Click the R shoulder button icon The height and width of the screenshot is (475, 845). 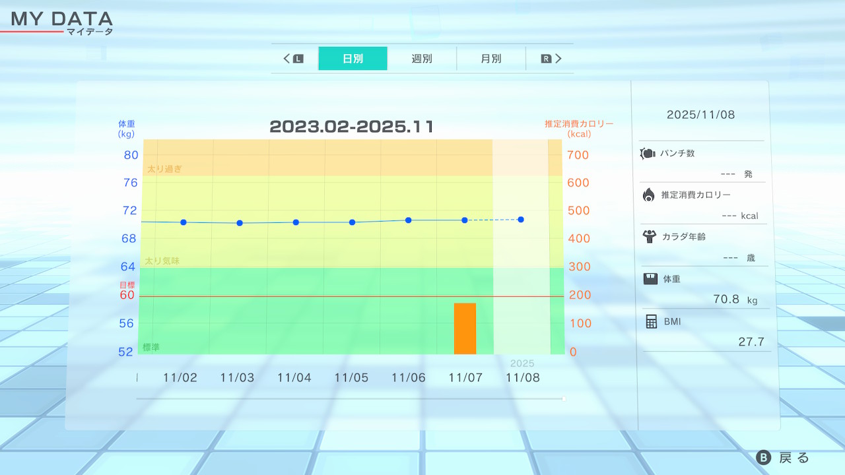(546, 59)
